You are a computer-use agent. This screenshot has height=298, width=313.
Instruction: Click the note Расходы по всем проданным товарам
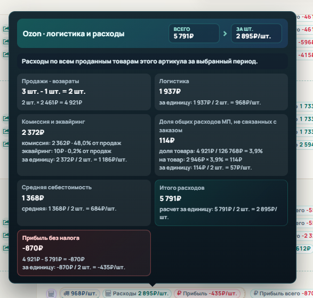[140, 61]
